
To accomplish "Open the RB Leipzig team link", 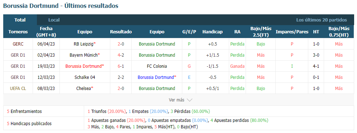I will point(83,44).
